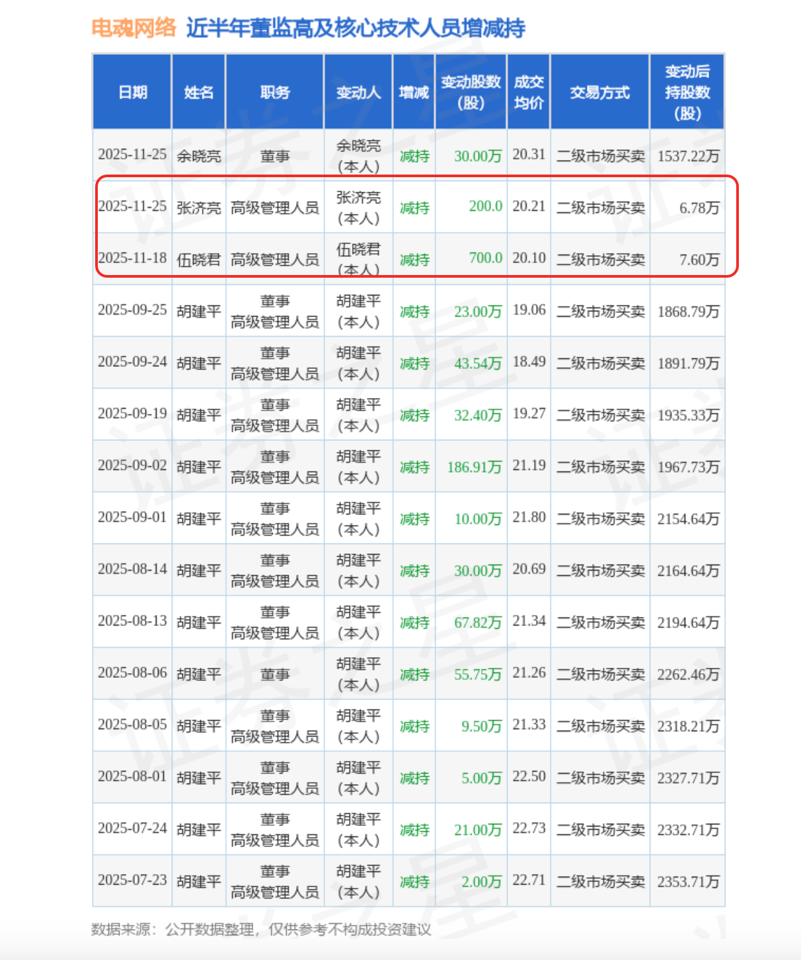Viewport: 801px width, 960px height.
Task: Click the 2.00万 shares value
Action: coord(482,882)
